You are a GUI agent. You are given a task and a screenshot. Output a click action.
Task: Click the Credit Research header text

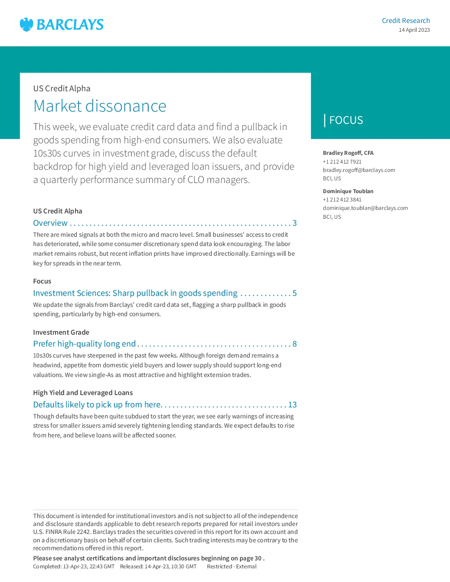(406, 21)
